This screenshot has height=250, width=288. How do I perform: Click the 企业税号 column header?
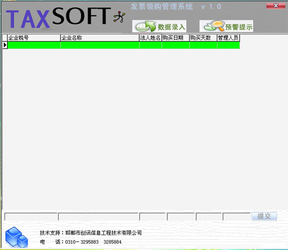pyautogui.click(x=34, y=37)
